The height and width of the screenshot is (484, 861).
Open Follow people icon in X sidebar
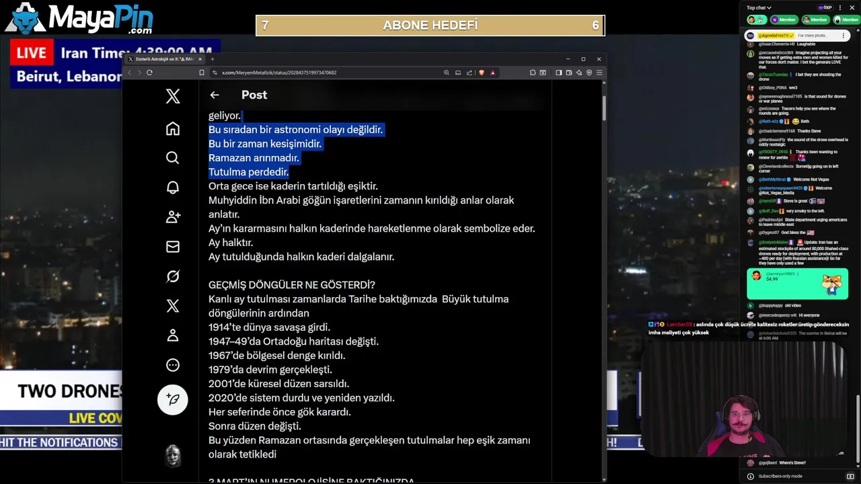[173, 217]
